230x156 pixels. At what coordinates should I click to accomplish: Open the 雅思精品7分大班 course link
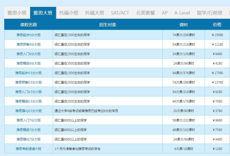[29, 130]
